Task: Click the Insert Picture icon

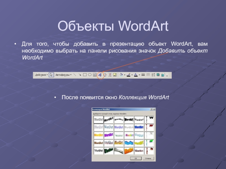Action: [x=115, y=75]
